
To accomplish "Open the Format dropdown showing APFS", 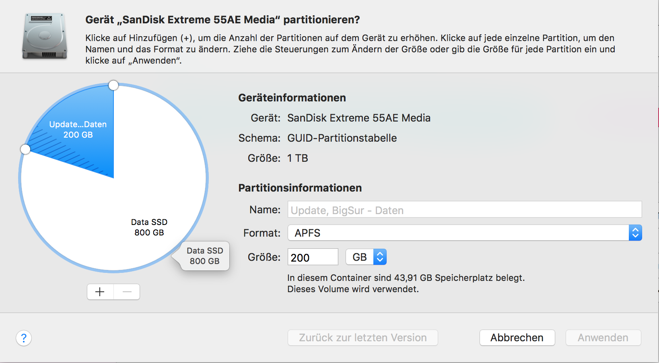I will (464, 233).
